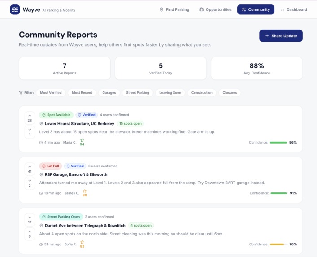317x257 pixels.
Task: Click Verified badge on Lower Hearst report
Action: (87, 115)
